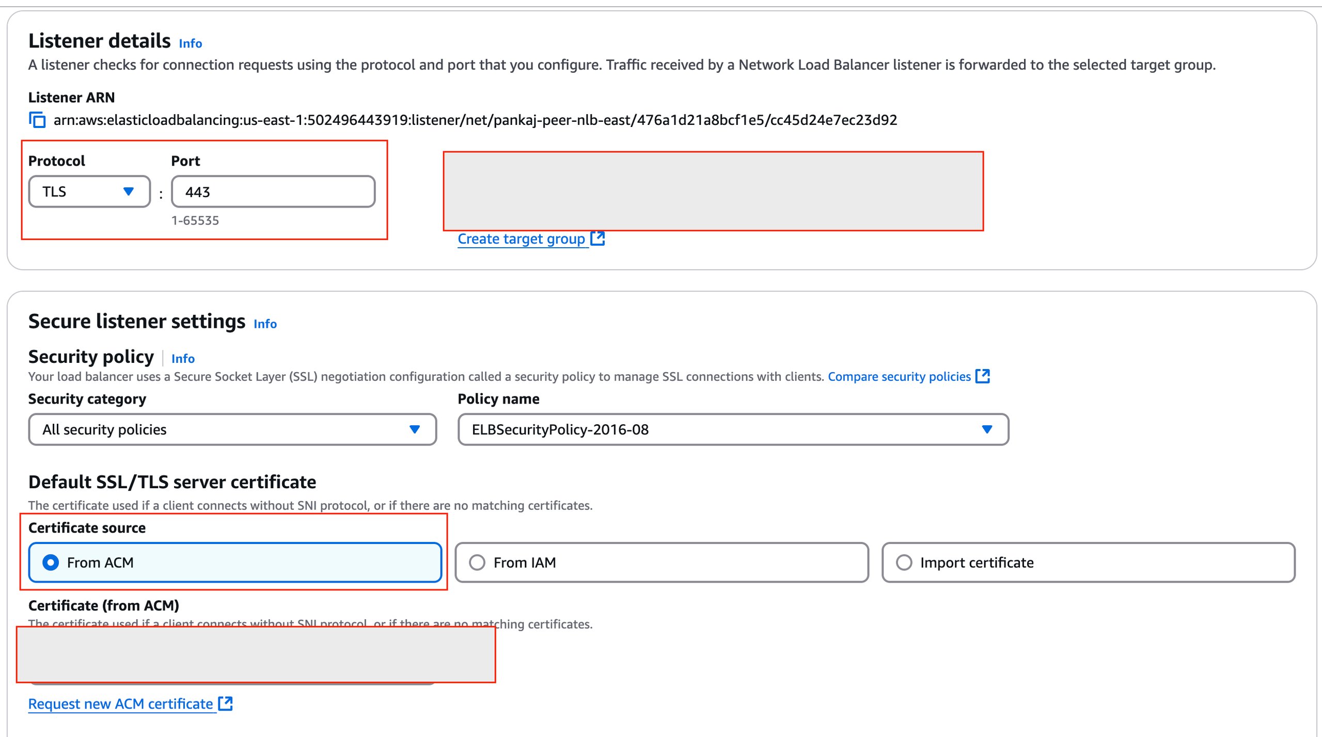Open Info link next to Listener details
1322x737 pixels.
click(x=191, y=43)
